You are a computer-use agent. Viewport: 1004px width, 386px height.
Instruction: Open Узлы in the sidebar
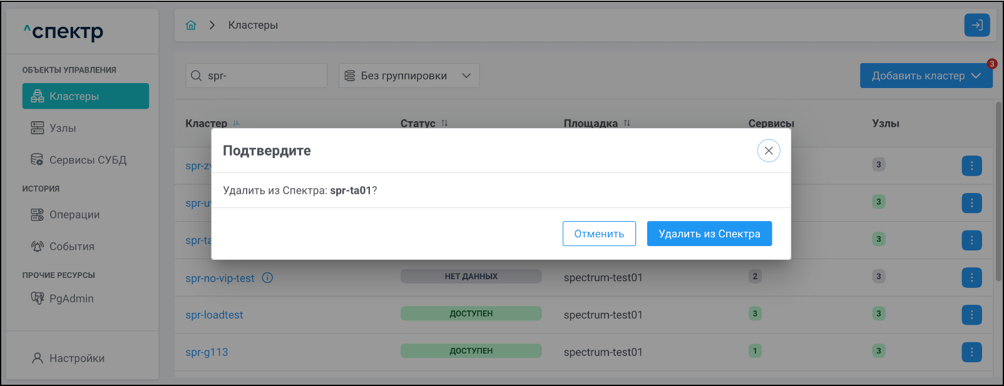(63, 128)
